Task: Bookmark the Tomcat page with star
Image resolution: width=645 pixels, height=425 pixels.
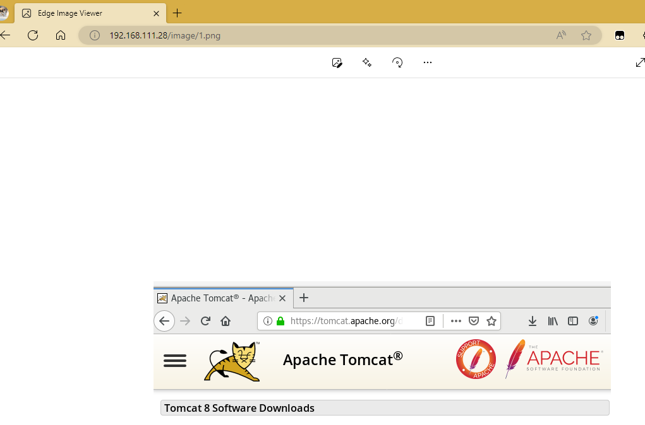Action: [x=491, y=321]
